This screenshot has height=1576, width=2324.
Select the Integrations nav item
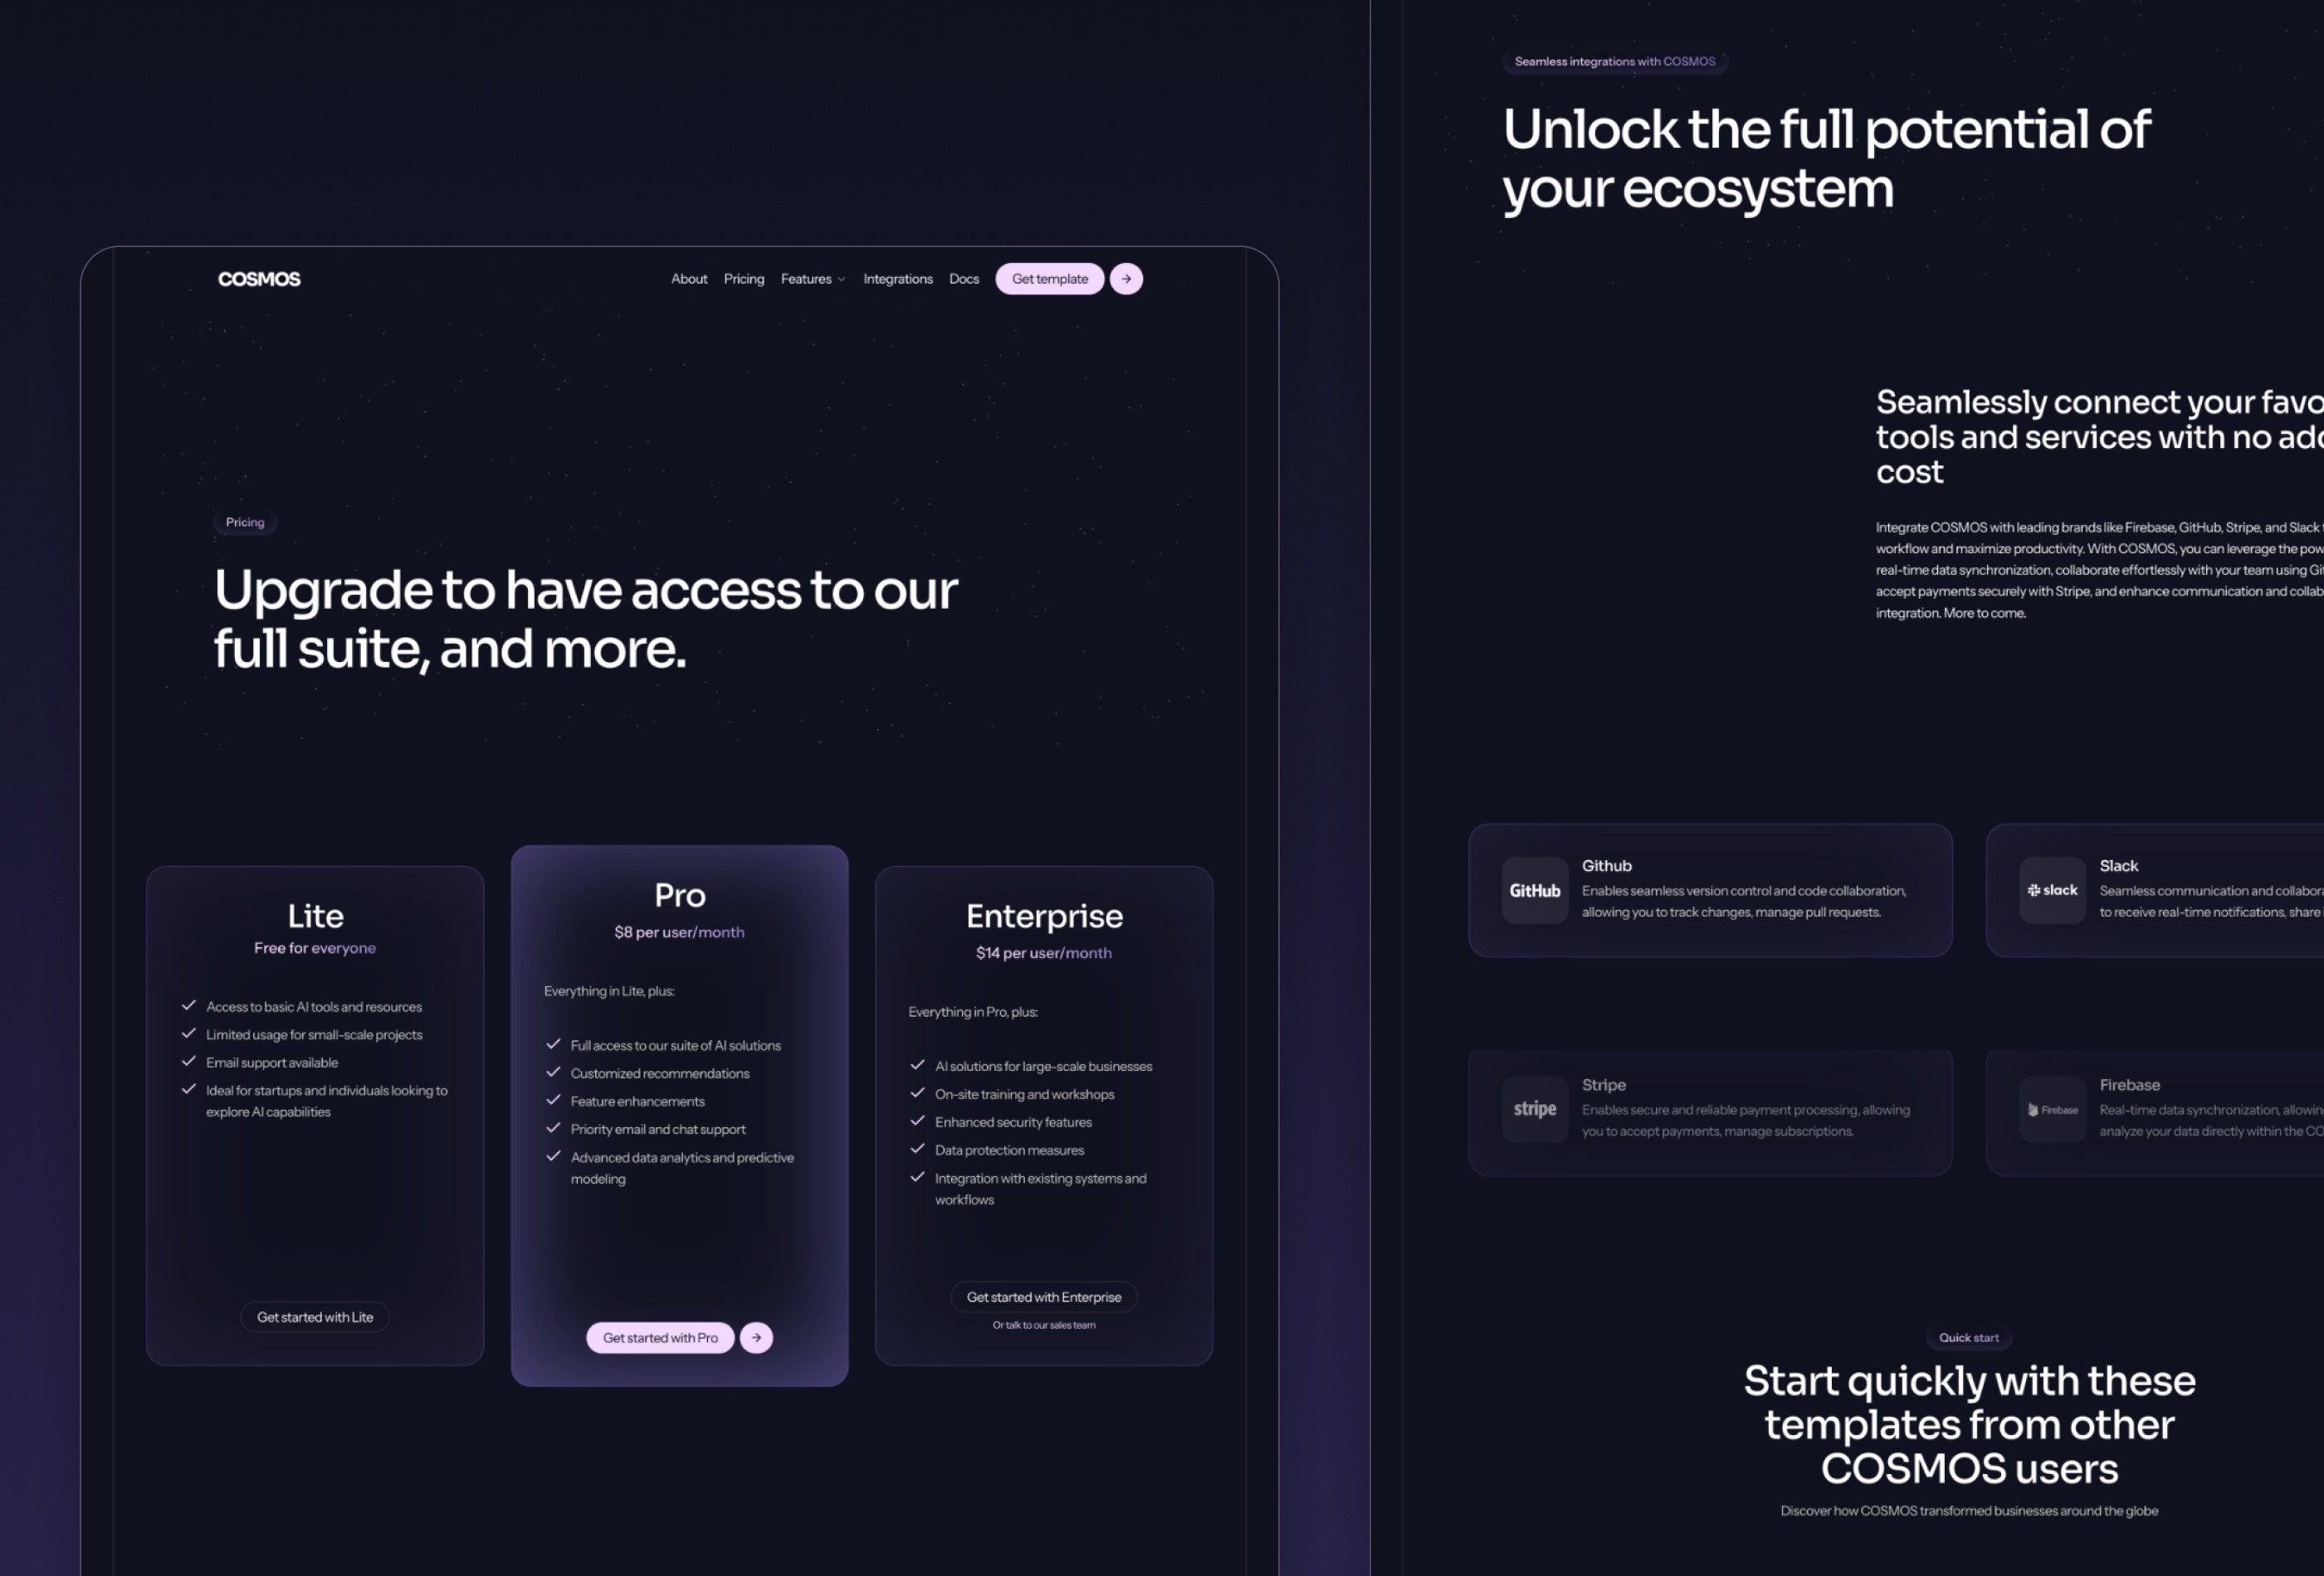click(897, 278)
